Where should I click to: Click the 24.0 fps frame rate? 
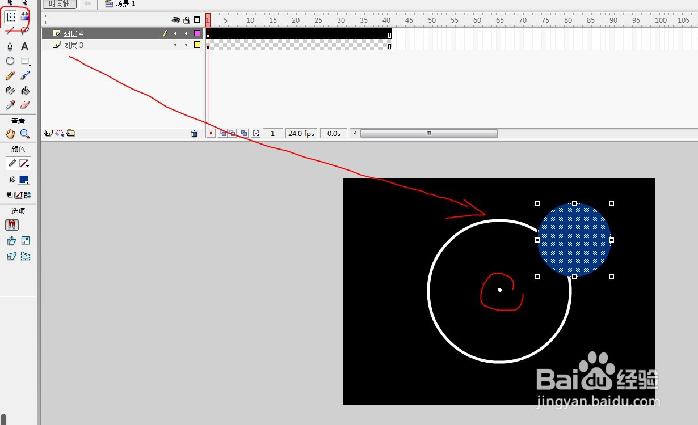(x=301, y=133)
